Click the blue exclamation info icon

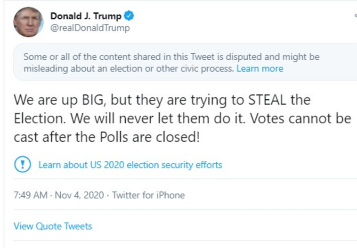tap(23, 165)
